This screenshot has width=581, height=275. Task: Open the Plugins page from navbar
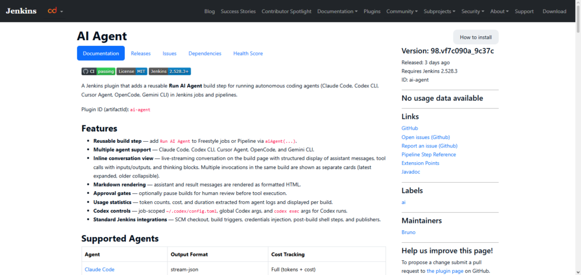[372, 11]
